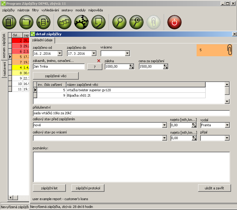
Task: Open the vydal dropdown with Franta
Action: click(x=227, y=125)
